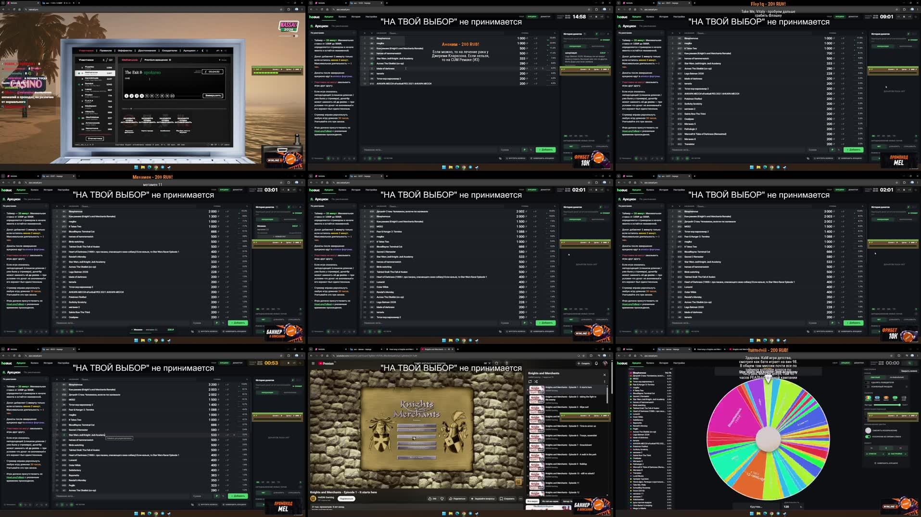Open Настройки tab in the 14:58 timer frame

point(371,17)
